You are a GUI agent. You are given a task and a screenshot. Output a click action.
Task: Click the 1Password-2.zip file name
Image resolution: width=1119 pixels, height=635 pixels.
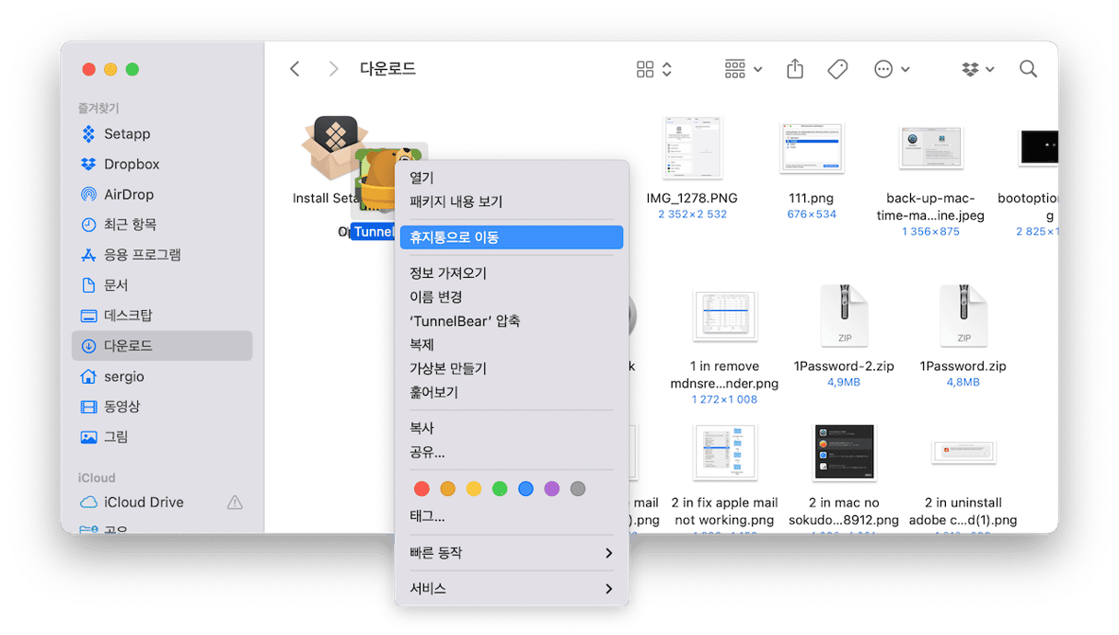click(x=844, y=366)
